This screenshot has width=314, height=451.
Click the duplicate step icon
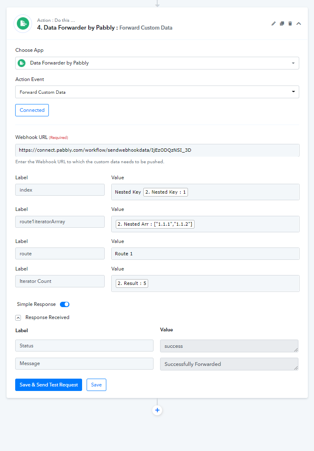(282, 23)
